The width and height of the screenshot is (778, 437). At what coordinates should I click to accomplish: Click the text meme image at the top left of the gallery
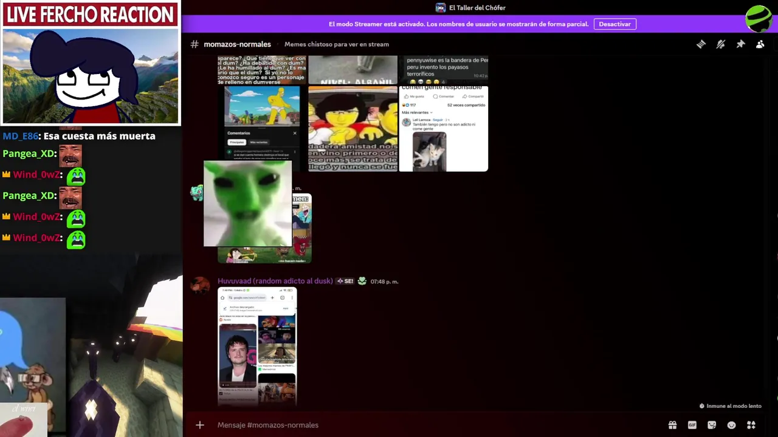(x=262, y=70)
